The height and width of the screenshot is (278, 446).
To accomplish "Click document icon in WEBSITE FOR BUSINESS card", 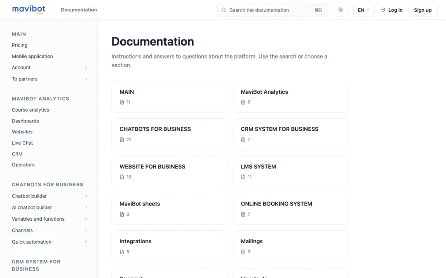I will [x=122, y=177].
